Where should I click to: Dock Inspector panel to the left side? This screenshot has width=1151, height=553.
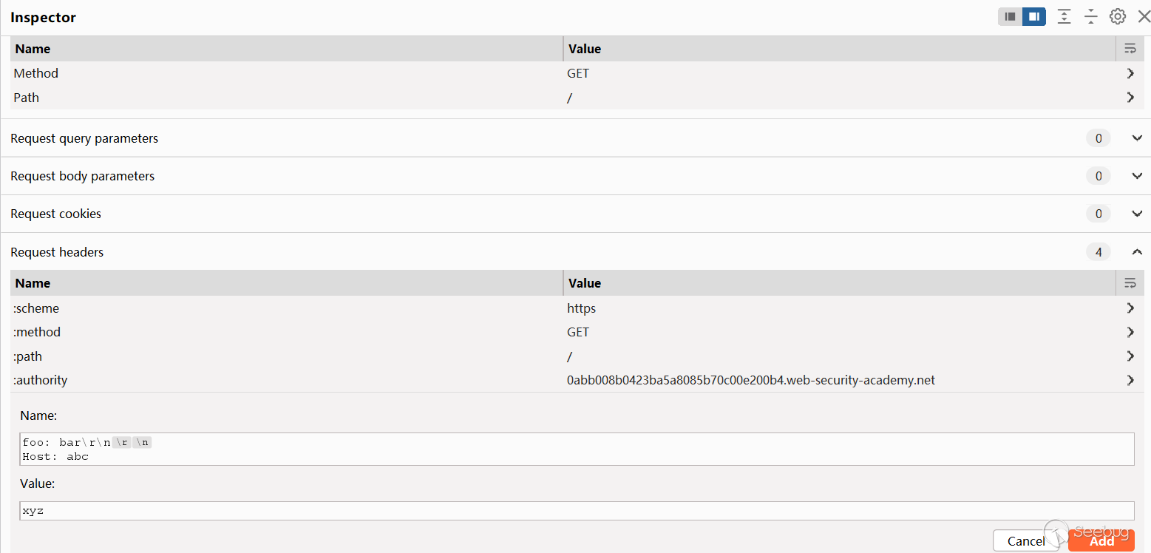click(x=1011, y=16)
